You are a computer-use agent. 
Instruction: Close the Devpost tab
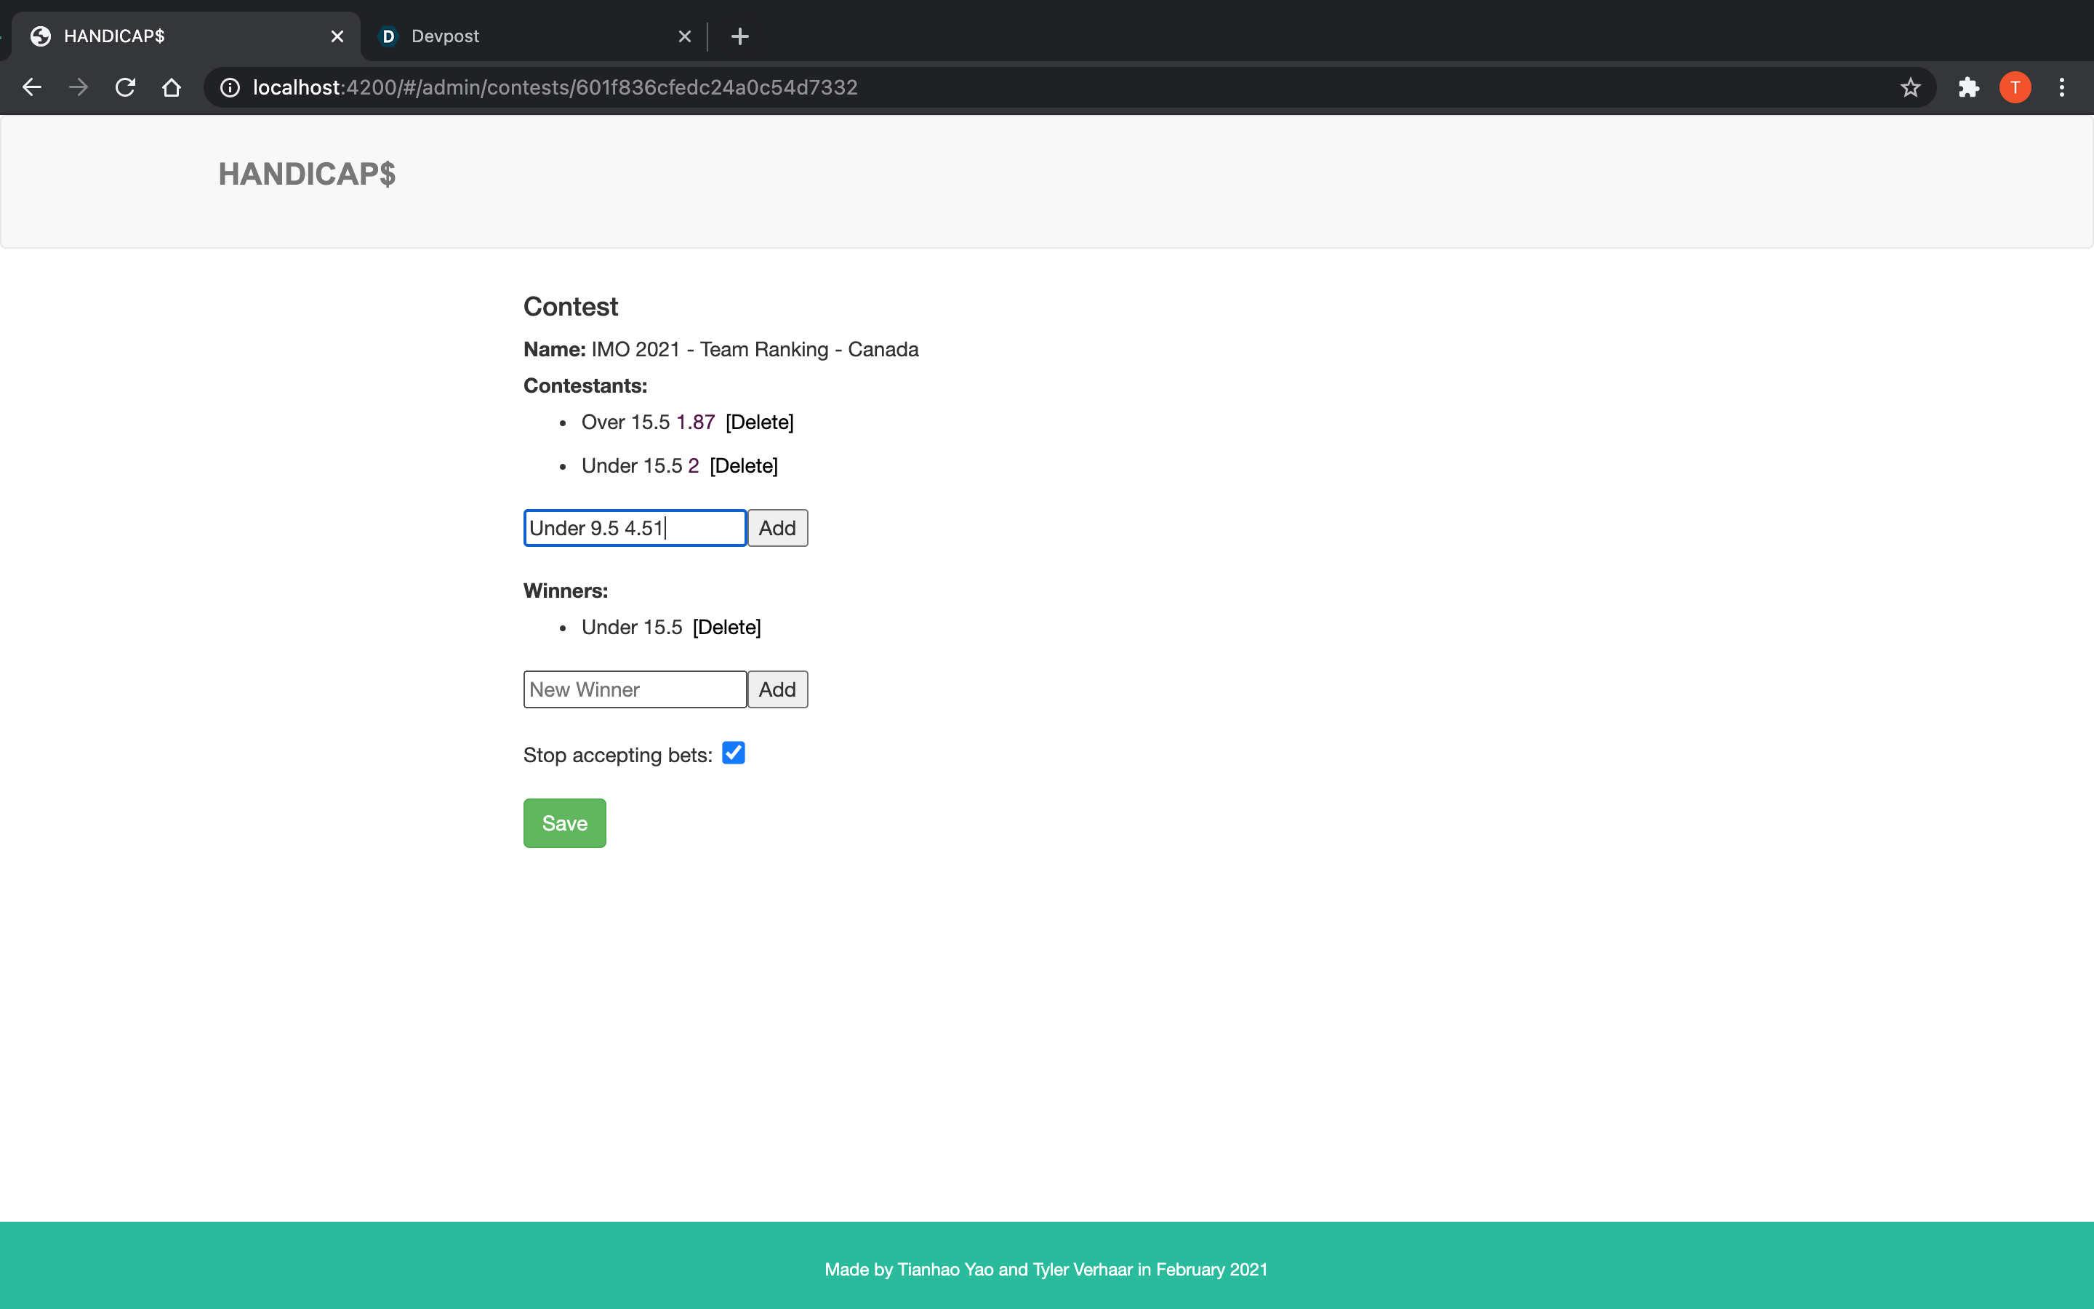click(684, 36)
